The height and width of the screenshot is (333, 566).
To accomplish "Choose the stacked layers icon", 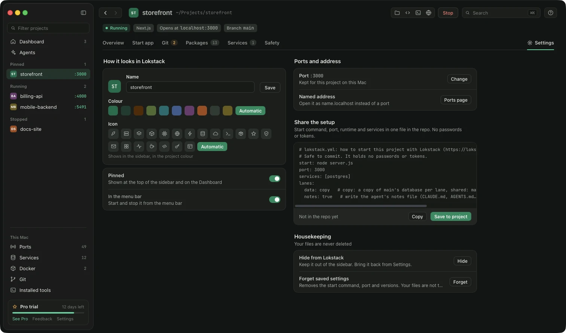I will pyautogui.click(x=139, y=134).
